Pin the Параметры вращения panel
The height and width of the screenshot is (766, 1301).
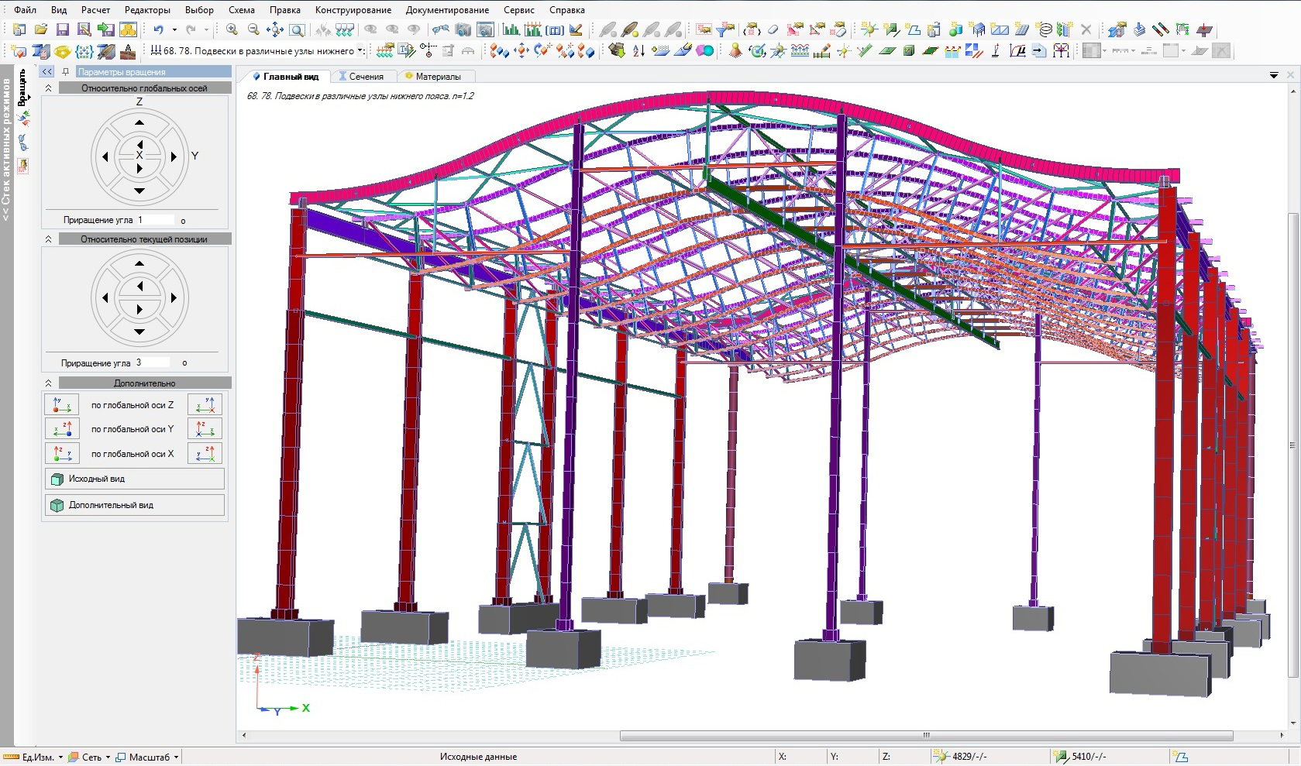coord(66,72)
